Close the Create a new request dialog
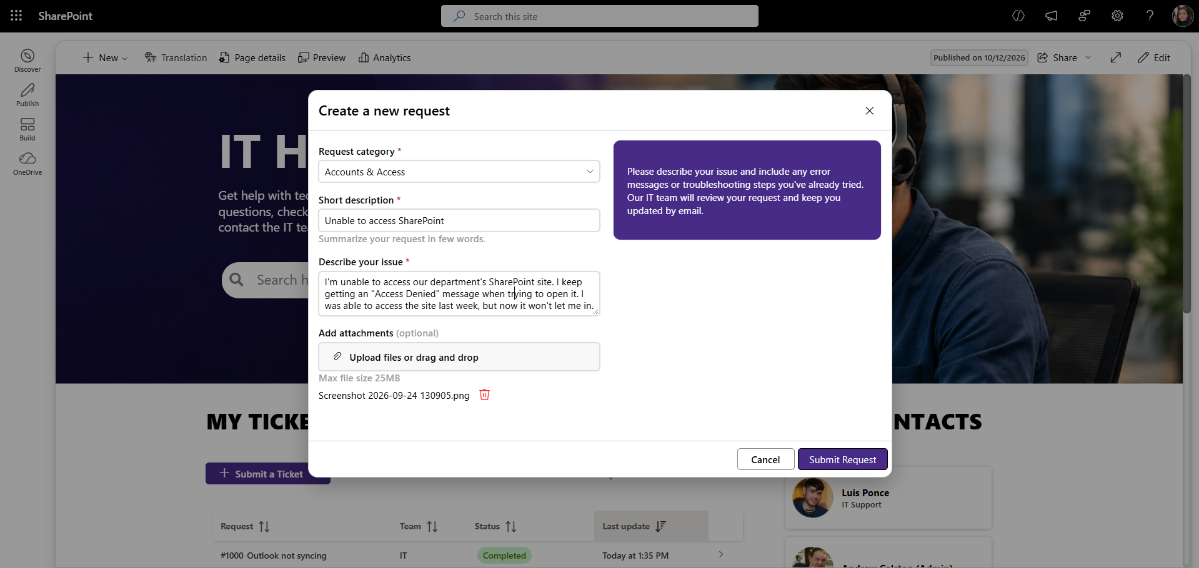Image resolution: width=1199 pixels, height=568 pixels. point(870,110)
